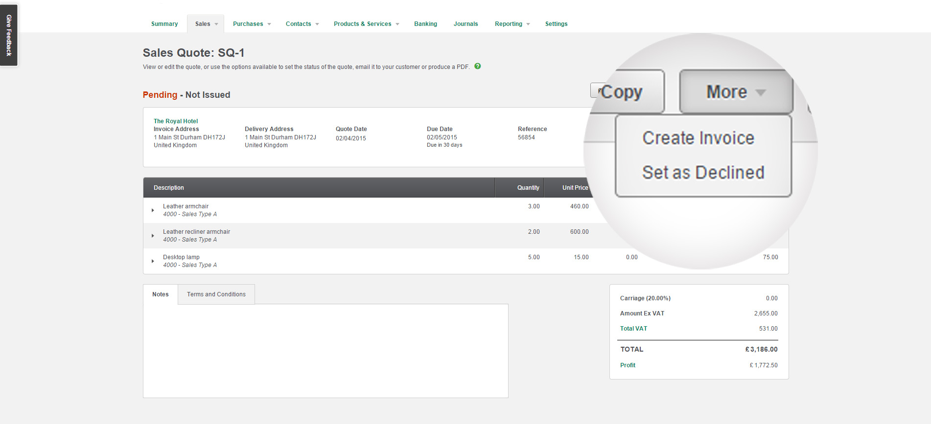
Task: Open the Banking section
Action: [425, 24]
